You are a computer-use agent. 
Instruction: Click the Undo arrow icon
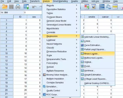click(34, 7)
